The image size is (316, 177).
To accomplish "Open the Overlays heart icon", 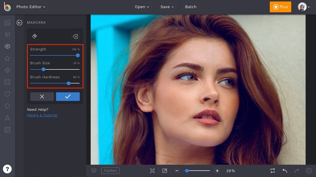I will click(x=7, y=94).
